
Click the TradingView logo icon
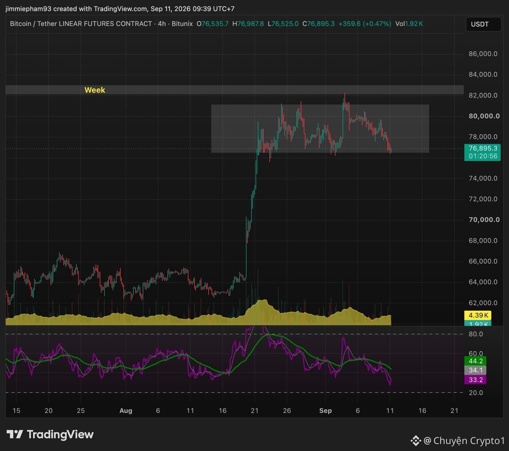pyautogui.click(x=15, y=434)
